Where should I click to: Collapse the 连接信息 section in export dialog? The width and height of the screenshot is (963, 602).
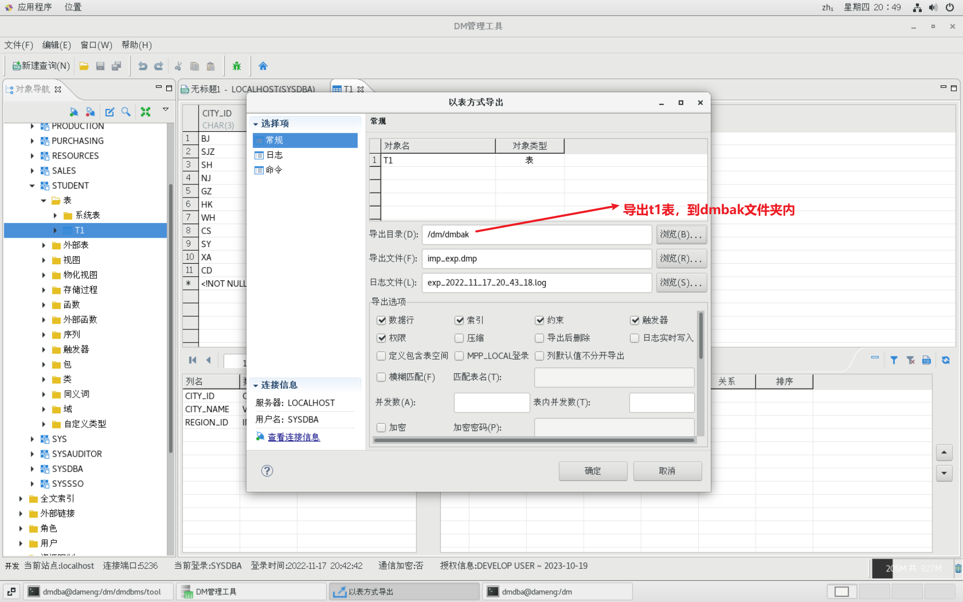coord(255,385)
